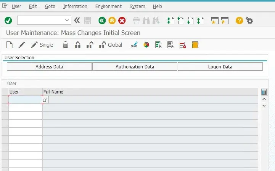The width and height of the screenshot is (275, 171).
Task: Open the Environment menu
Action: (108, 6)
